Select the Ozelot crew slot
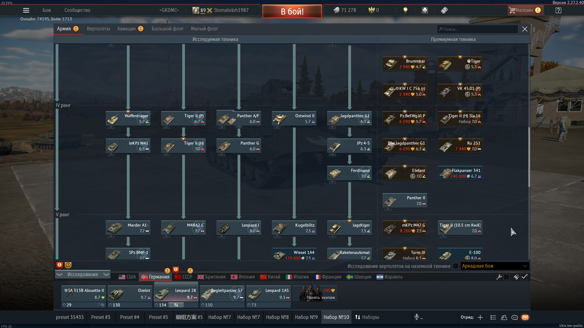Viewport: 584px width, 328px height. point(130,293)
